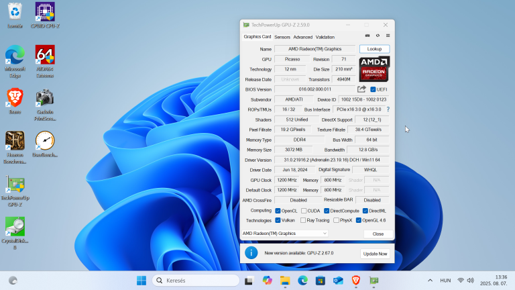Viewport: 515px width, 290px height.
Task: Open the Windows Start menu
Action: 141,281
